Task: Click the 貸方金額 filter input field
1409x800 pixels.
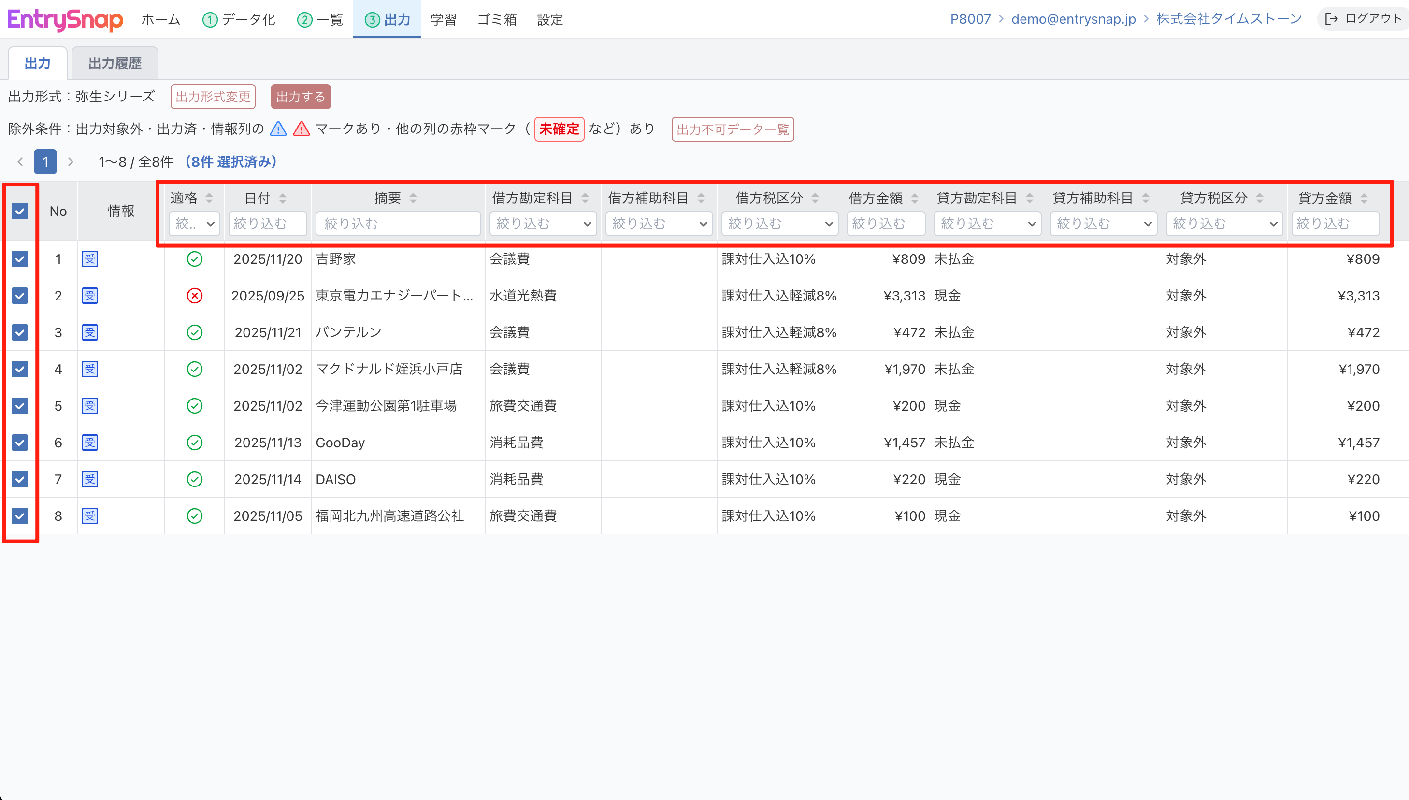Action: [1336, 224]
